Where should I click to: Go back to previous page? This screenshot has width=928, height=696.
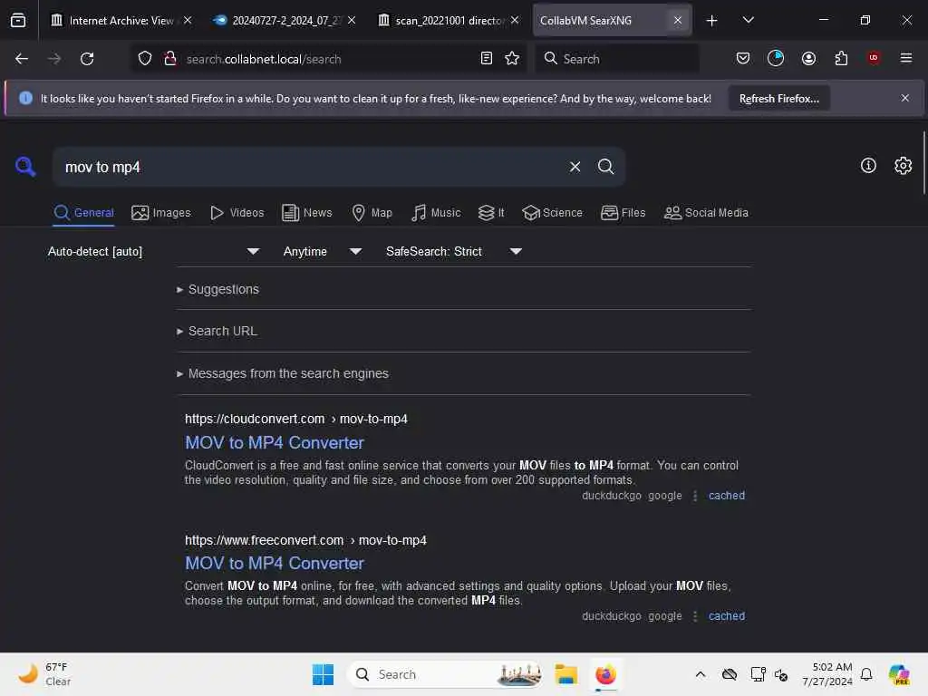(22, 59)
